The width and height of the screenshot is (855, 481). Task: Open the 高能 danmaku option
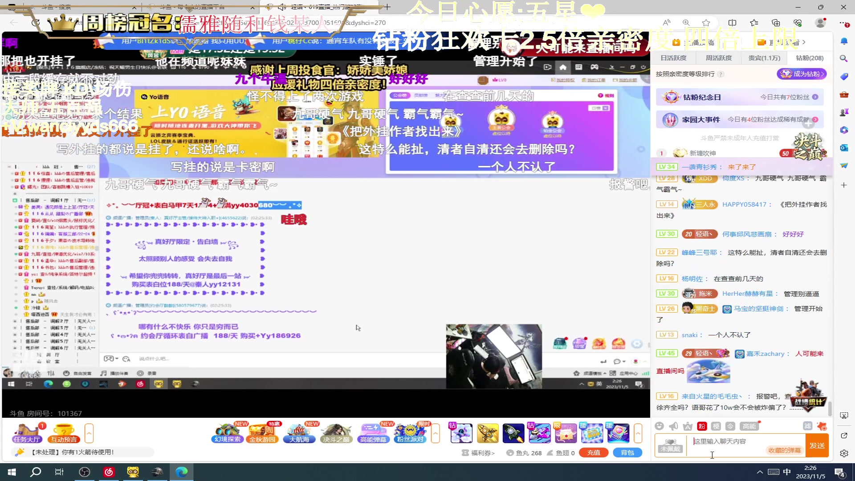click(749, 426)
